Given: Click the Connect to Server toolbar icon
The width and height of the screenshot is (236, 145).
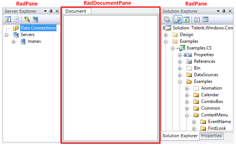Looking at the screenshot, I should coord(36,19).
